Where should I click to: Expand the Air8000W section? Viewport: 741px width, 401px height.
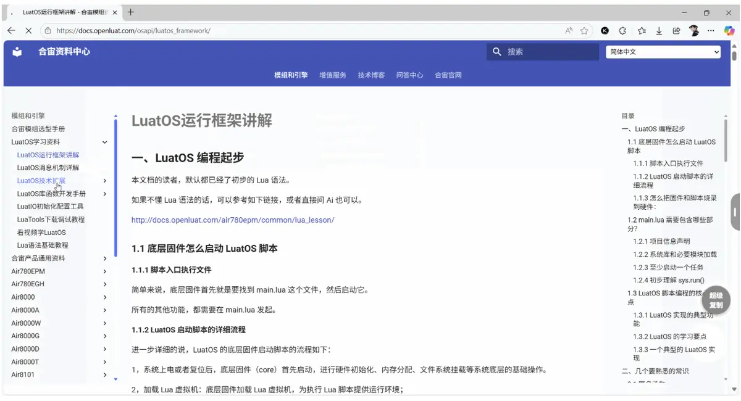coord(104,323)
